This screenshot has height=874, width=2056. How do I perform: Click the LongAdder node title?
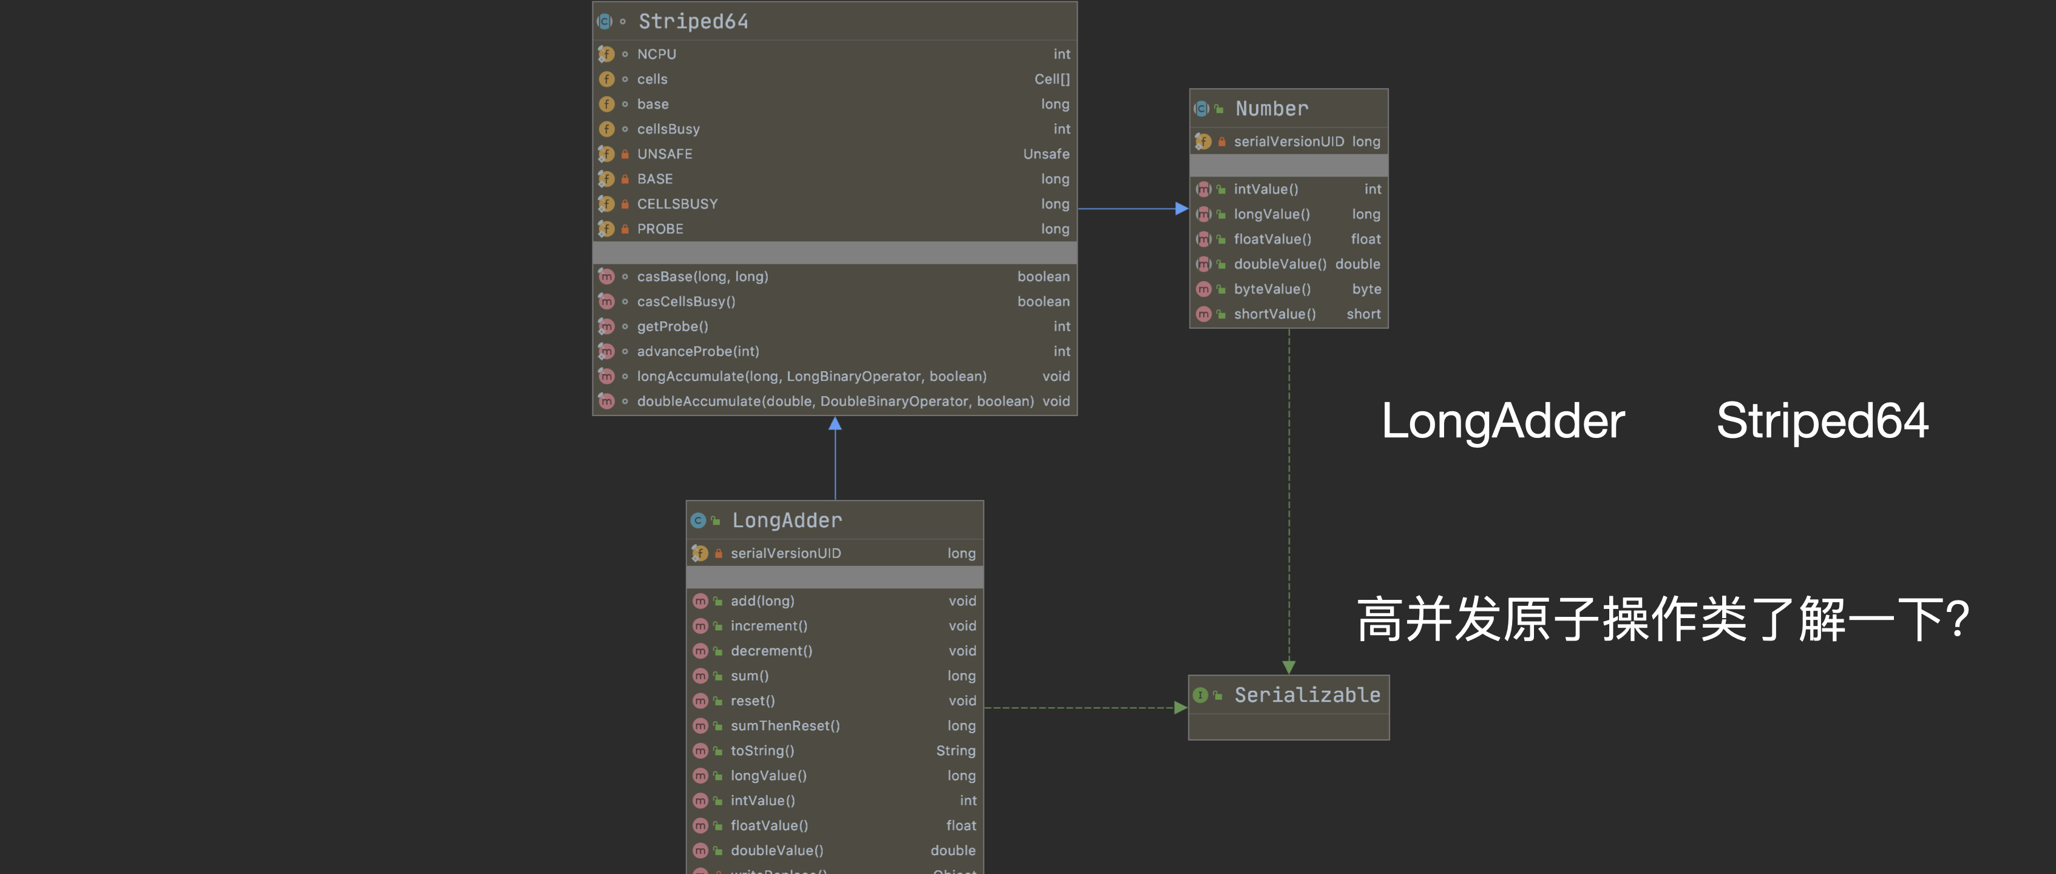click(786, 520)
